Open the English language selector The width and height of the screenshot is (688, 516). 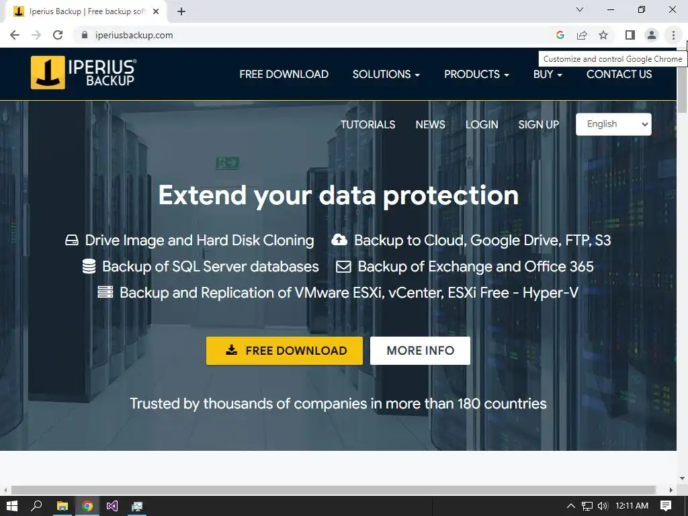tap(613, 124)
